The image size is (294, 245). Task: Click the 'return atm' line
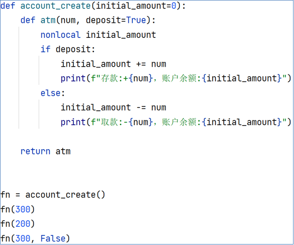[46, 152]
